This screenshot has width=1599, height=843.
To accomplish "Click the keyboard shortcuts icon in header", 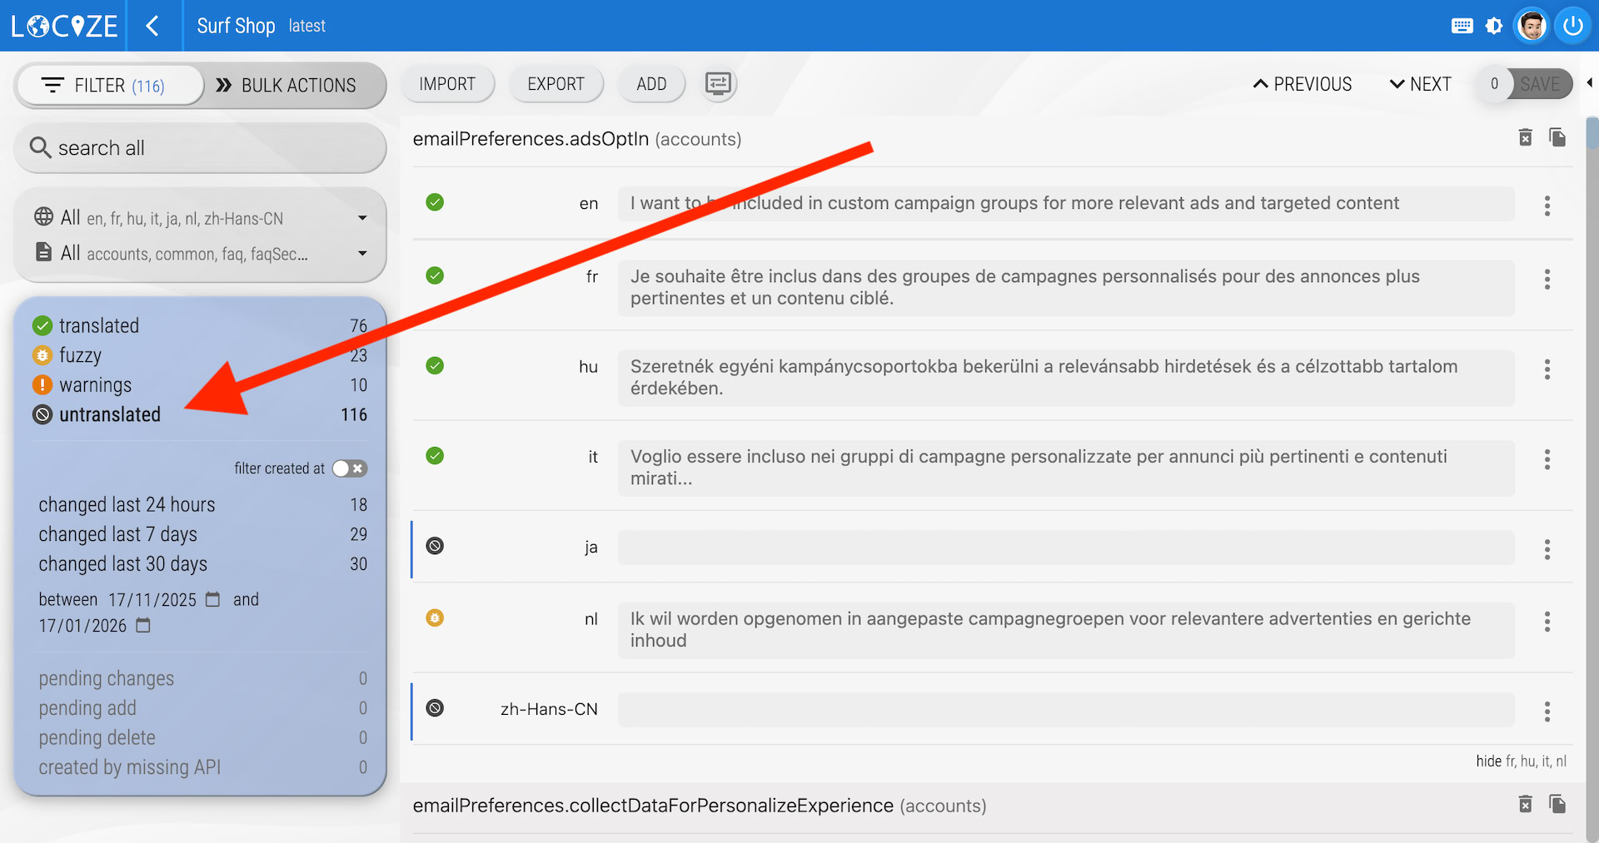I will point(1462,26).
